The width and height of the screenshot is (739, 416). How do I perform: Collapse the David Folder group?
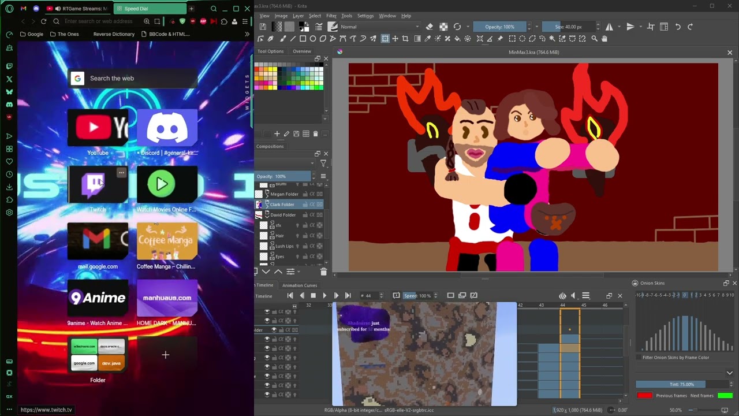click(267, 217)
